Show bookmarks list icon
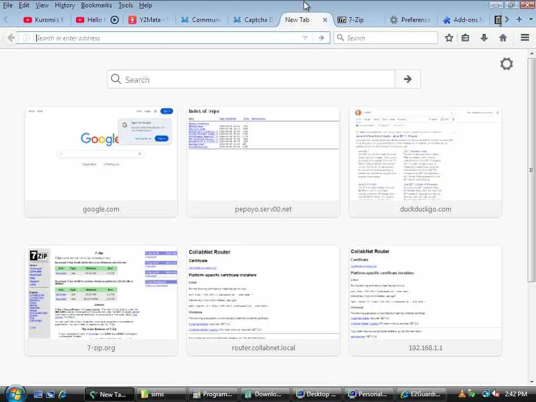Viewport: 536px width, 402px height. (x=465, y=38)
